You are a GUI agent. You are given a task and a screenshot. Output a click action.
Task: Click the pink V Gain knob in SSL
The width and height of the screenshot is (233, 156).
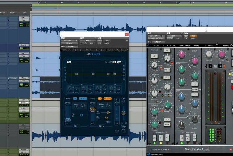click(222, 54)
